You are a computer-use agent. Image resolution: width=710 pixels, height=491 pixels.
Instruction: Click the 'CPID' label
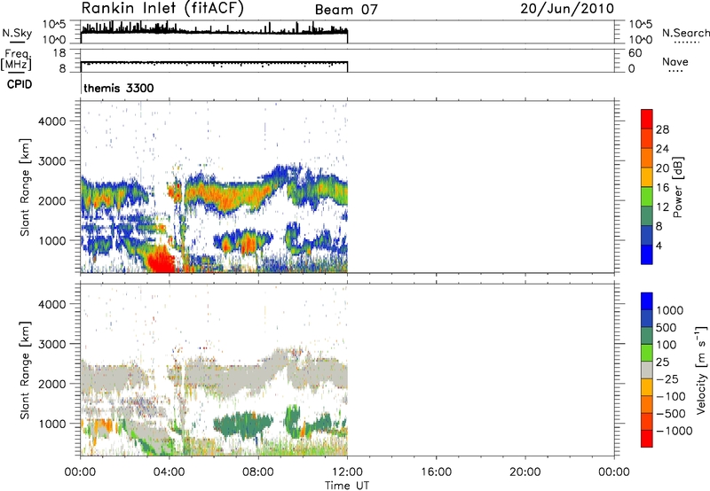click(x=20, y=84)
